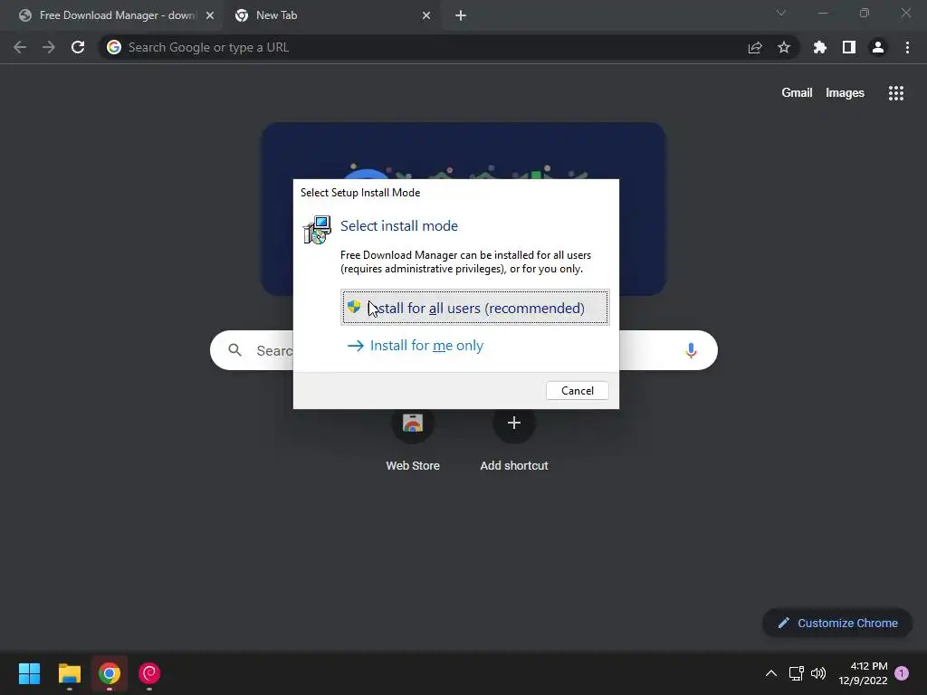Choose Install for me only

tap(415, 345)
